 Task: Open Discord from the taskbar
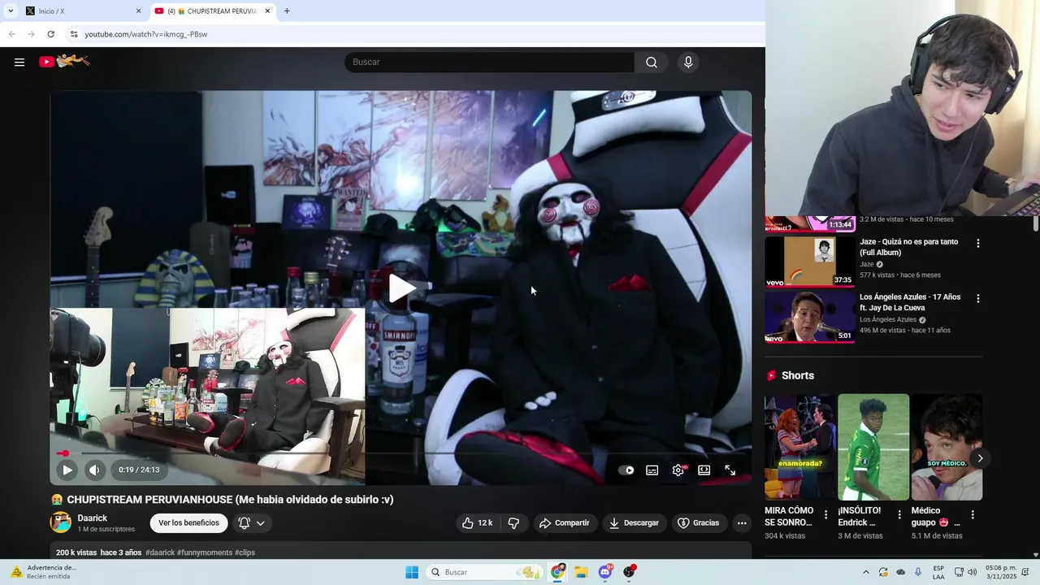pyautogui.click(x=605, y=572)
